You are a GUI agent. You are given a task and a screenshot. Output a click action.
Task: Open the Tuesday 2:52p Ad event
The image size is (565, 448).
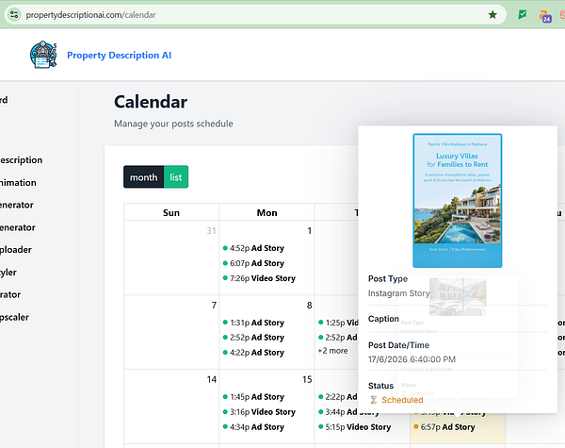point(338,337)
